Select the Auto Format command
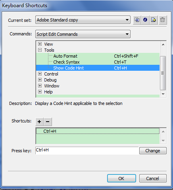This screenshot has width=173, height=190. click(x=98, y=56)
